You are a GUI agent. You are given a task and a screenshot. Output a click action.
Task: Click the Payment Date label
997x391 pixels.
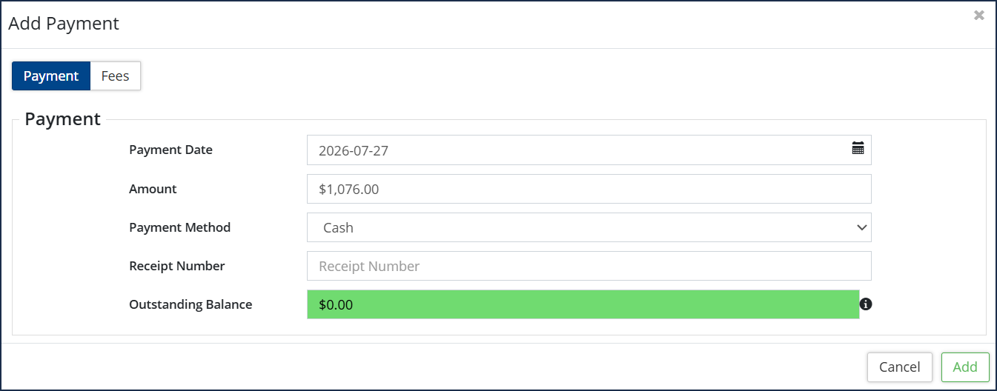pyautogui.click(x=170, y=150)
